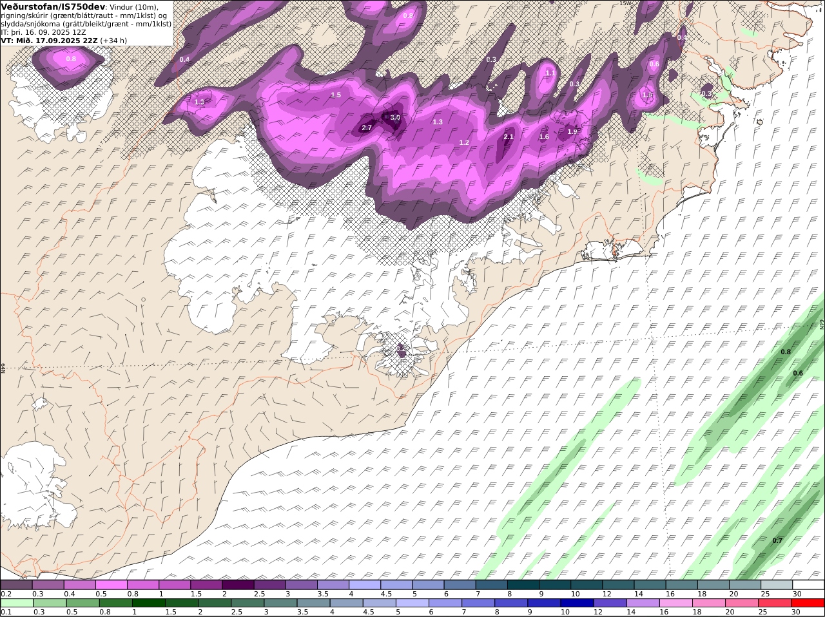The height and width of the screenshot is (617, 825).
Task: Select the red 30 rain legend swatch
Action: click(x=808, y=603)
